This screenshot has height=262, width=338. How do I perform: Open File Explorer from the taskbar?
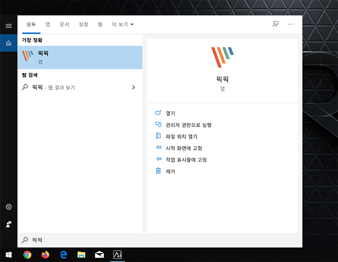(x=81, y=255)
